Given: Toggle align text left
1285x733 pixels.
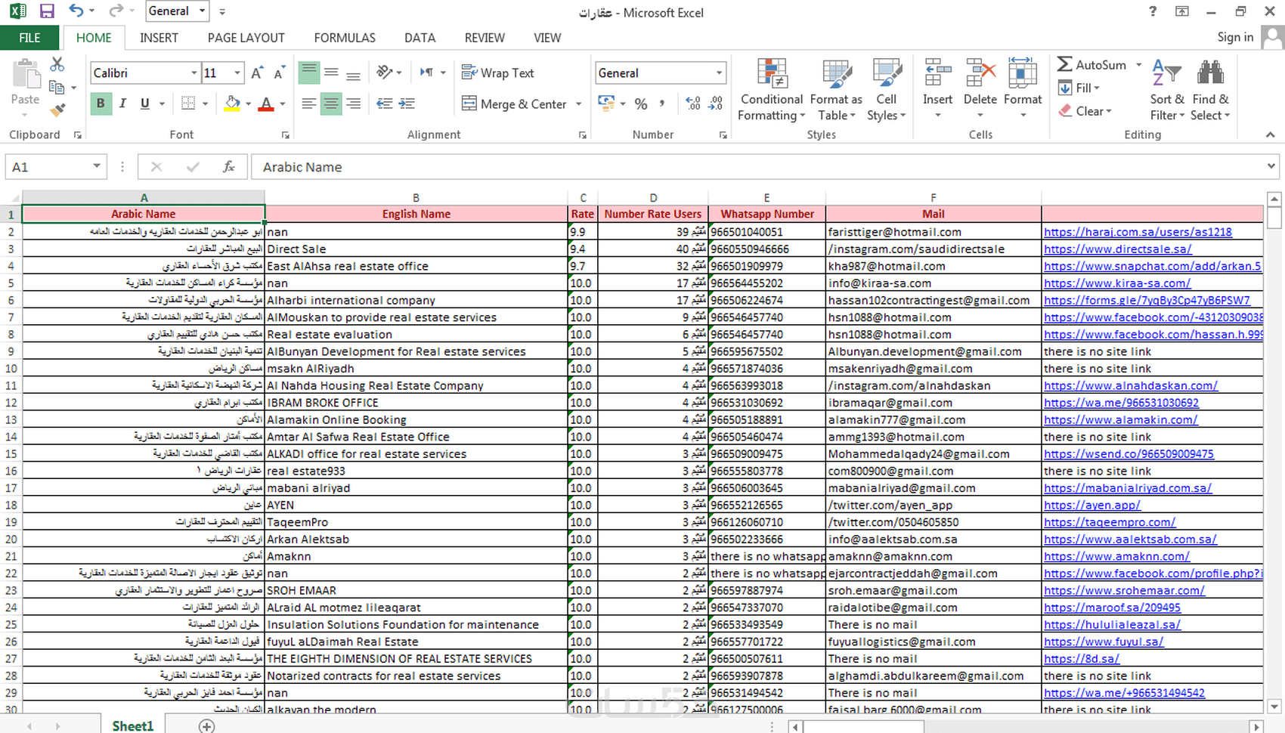Looking at the screenshot, I should (x=308, y=104).
